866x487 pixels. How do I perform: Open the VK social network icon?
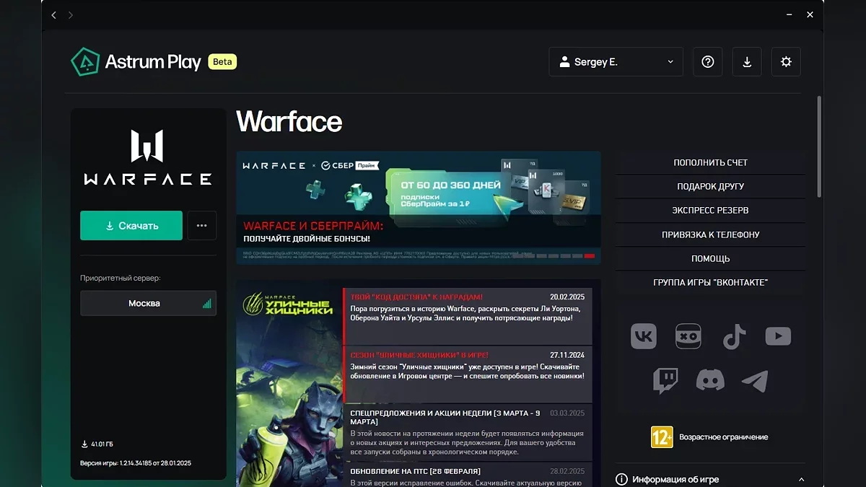click(644, 336)
